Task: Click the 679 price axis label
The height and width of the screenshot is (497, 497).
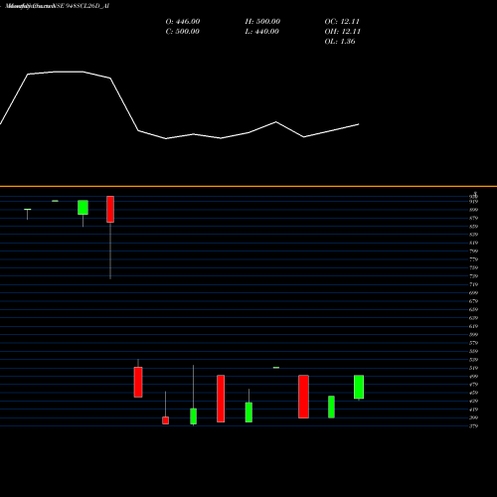Action: coord(473,301)
